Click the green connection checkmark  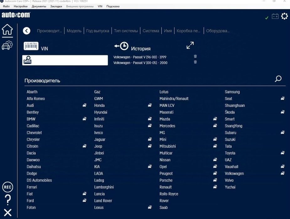pyautogui.click(x=267, y=18)
